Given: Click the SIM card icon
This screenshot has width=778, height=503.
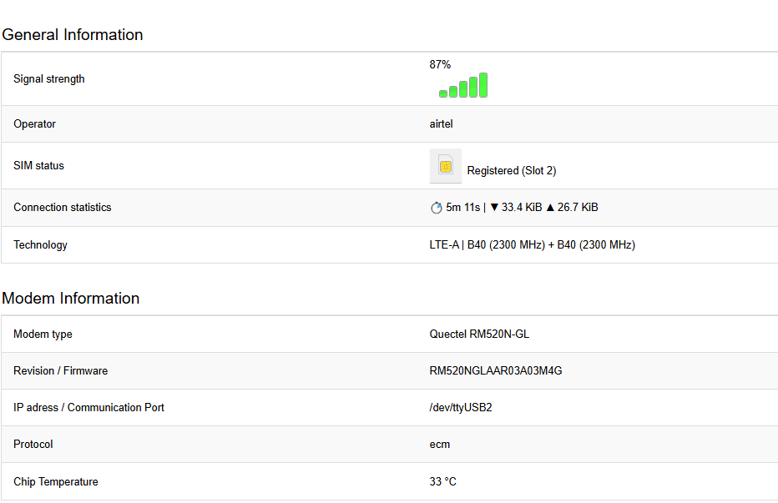Looking at the screenshot, I should pyautogui.click(x=446, y=166).
